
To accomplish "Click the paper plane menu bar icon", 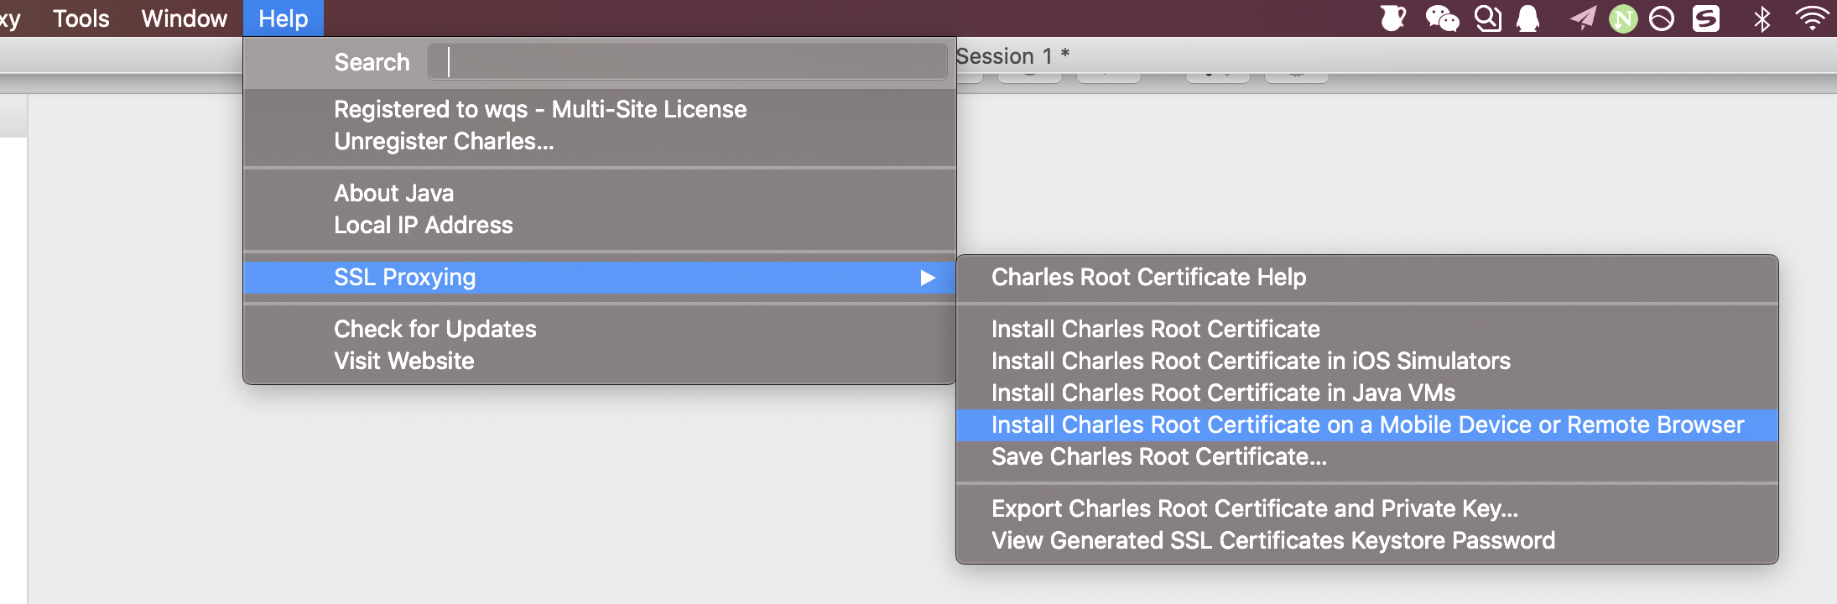I will click(x=1582, y=18).
